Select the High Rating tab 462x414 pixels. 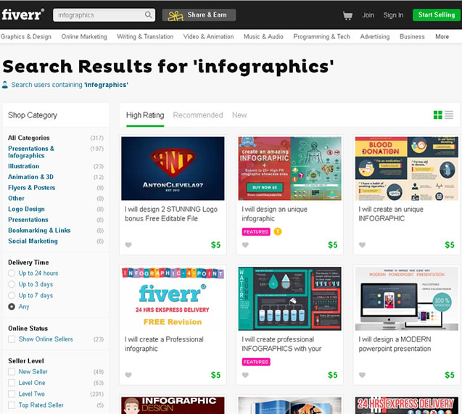coord(145,115)
